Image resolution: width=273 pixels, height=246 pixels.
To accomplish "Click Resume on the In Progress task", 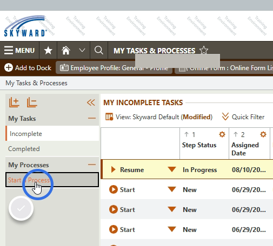I will coord(128,169).
